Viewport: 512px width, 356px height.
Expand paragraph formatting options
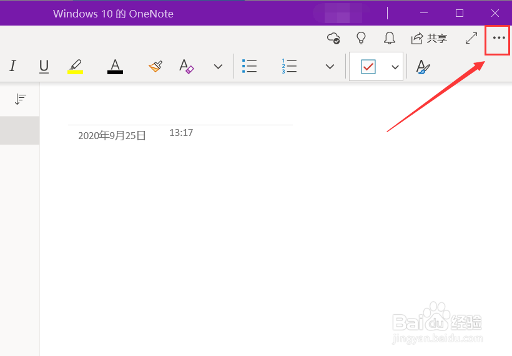(x=330, y=67)
